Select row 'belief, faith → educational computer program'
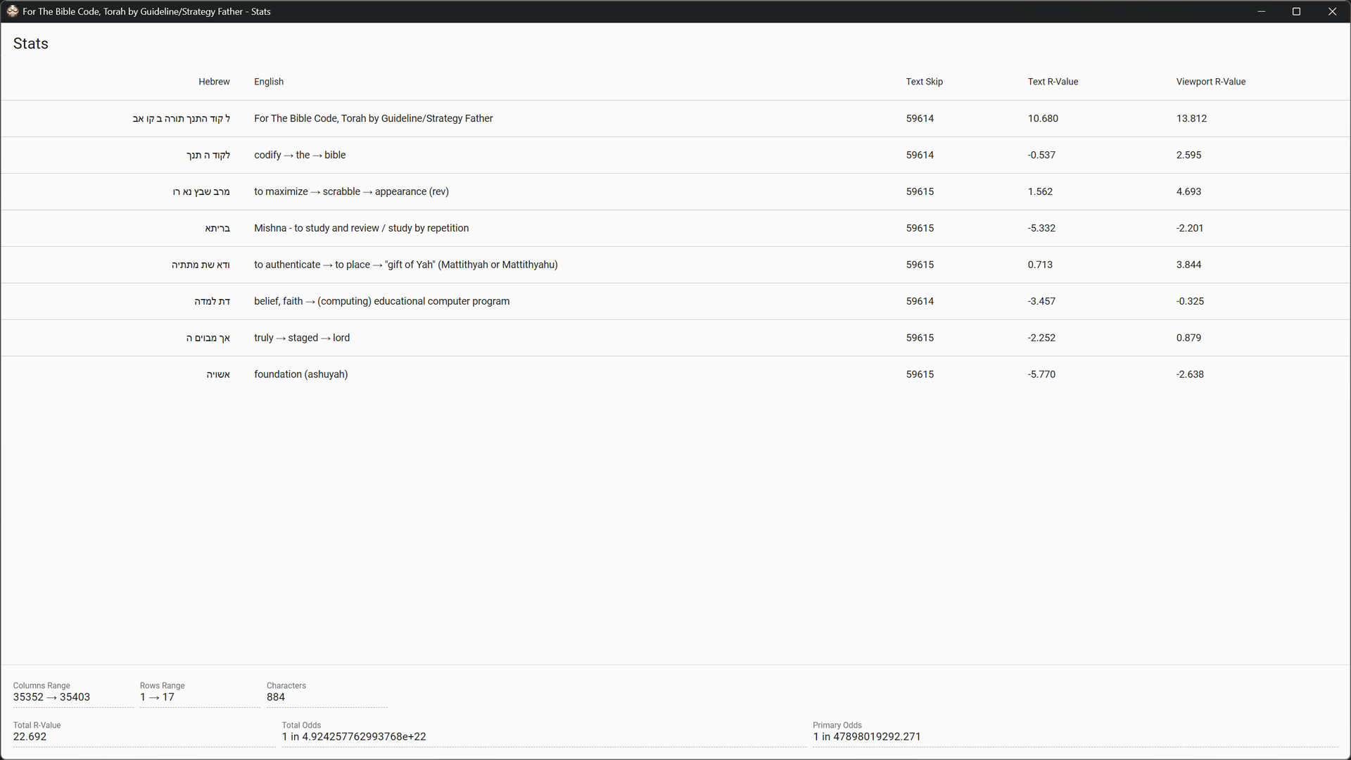1351x760 pixels. pos(381,301)
